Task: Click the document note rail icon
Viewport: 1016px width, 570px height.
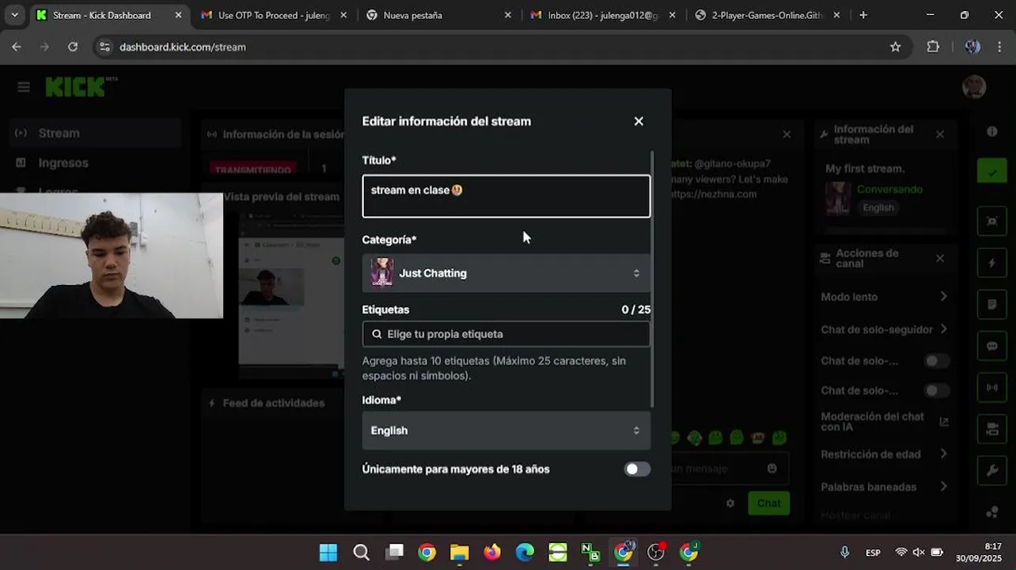Action: (992, 305)
